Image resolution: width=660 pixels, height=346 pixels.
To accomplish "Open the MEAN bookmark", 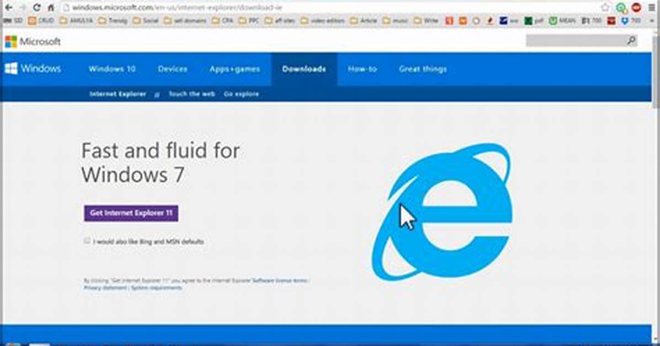I will [x=562, y=20].
